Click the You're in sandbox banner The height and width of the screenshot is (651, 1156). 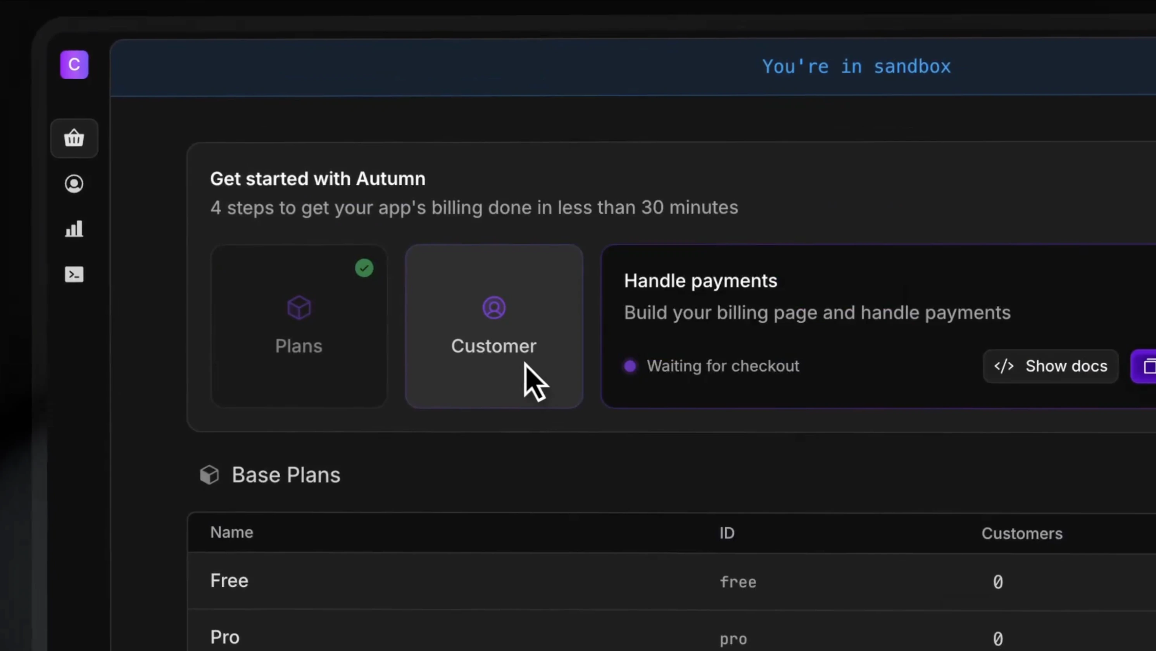[x=856, y=67]
